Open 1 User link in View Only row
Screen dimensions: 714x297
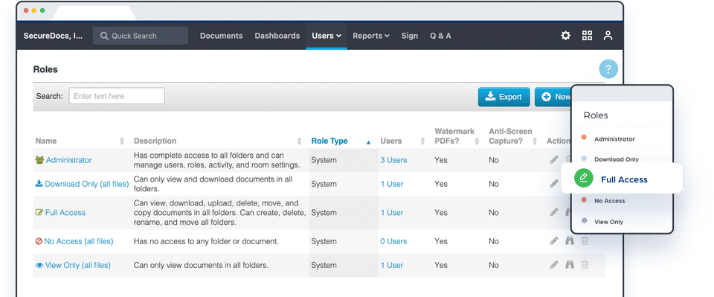tap(392, 265)
